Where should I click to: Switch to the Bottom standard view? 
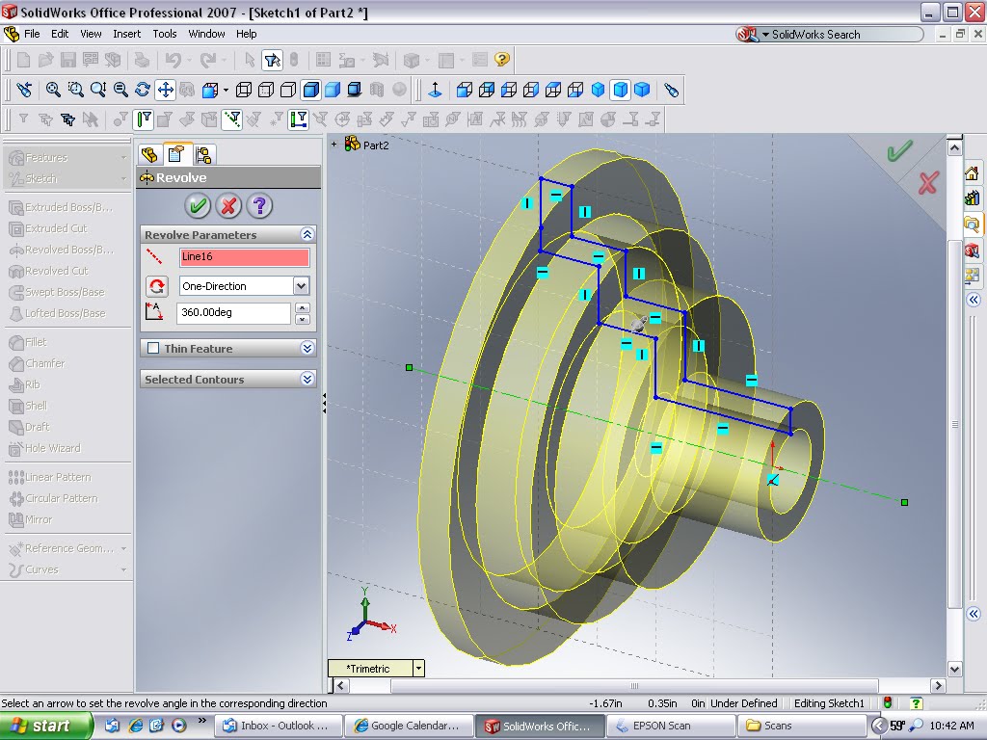[x=575, y=90]
